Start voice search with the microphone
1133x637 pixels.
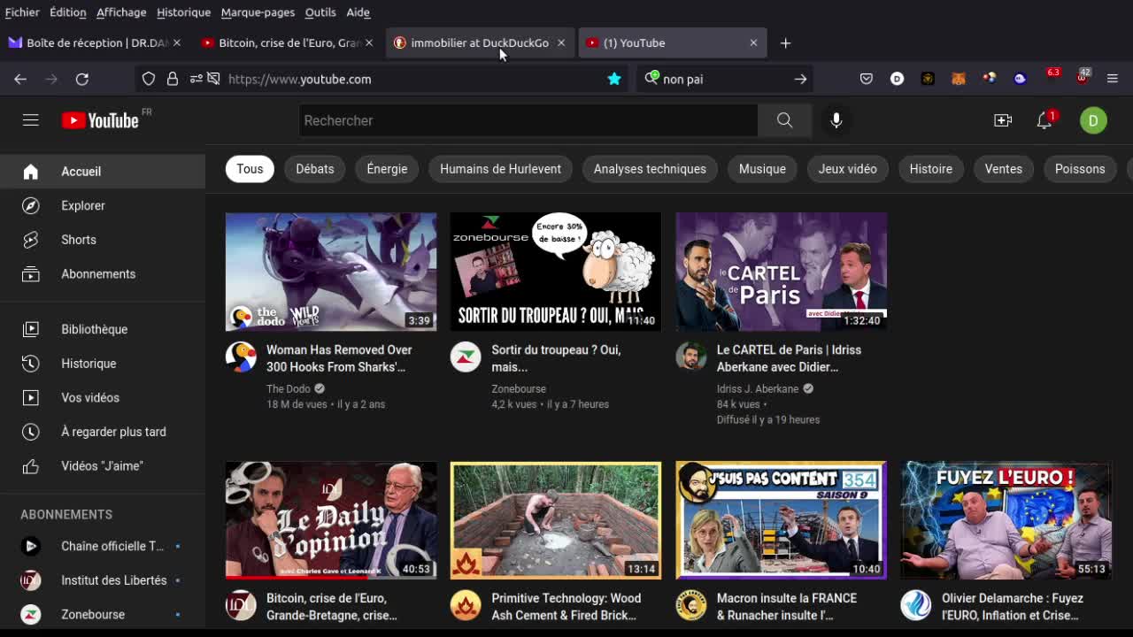pos(836,120)
